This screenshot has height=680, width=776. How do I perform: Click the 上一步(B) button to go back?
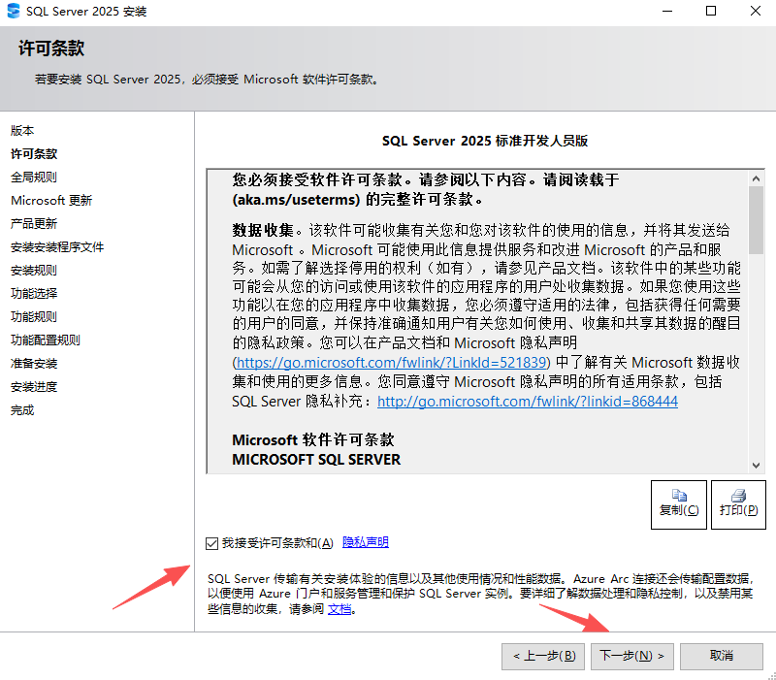(x=542, y=656)
